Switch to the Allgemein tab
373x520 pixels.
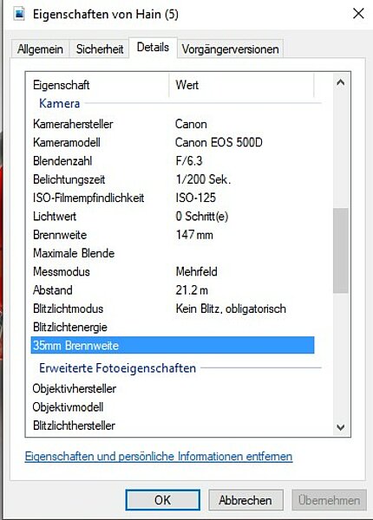(x=40, y=49)
